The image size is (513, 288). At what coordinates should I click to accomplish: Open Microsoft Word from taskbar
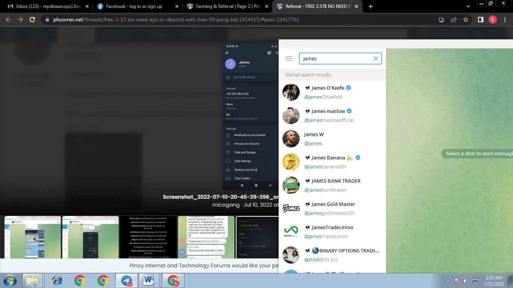[x=149, y=280]
